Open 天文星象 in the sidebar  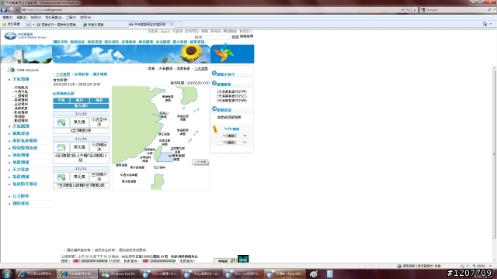click(21, 170)
